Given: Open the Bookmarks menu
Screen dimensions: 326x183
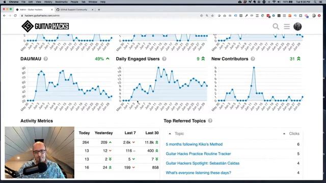Looking at the screenshot, I should [61, 2].
